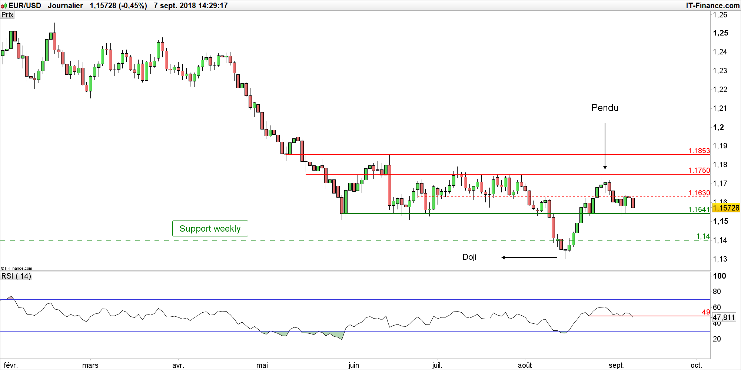Screen dimensions: 741x370
Task: Click the 1,25 price axis label
Action: [x=721, y=33]
